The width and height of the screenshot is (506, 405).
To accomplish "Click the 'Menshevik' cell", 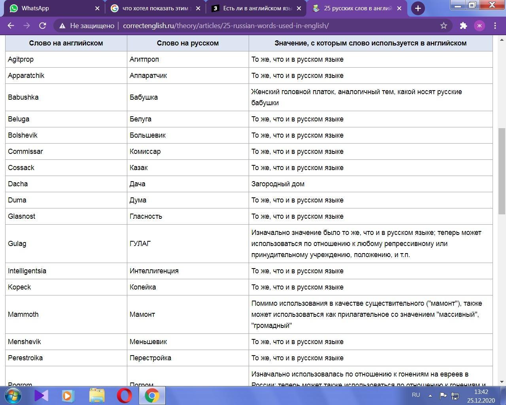I will [x=66, y=342].
